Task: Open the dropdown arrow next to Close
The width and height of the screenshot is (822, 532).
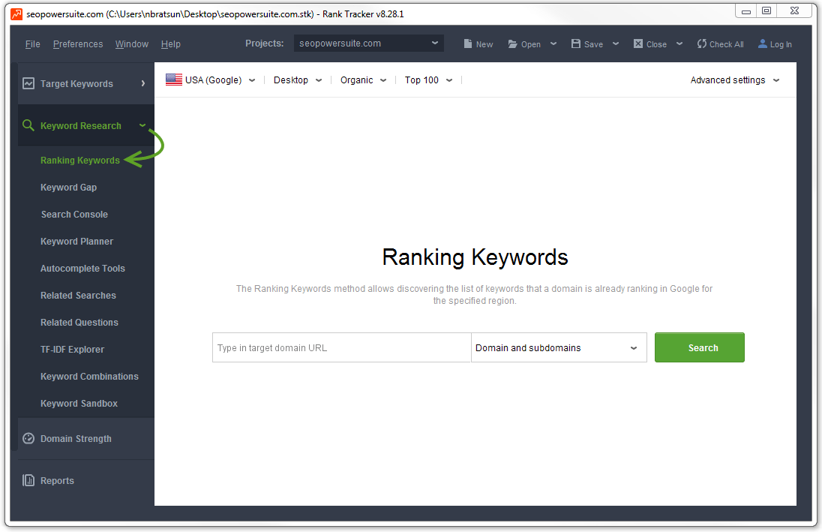Action: tap(679, 44)
